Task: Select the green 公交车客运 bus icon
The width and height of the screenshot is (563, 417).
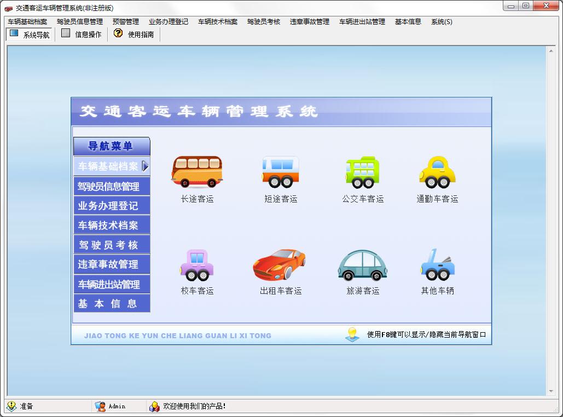Action: click(x=363, y=172)
